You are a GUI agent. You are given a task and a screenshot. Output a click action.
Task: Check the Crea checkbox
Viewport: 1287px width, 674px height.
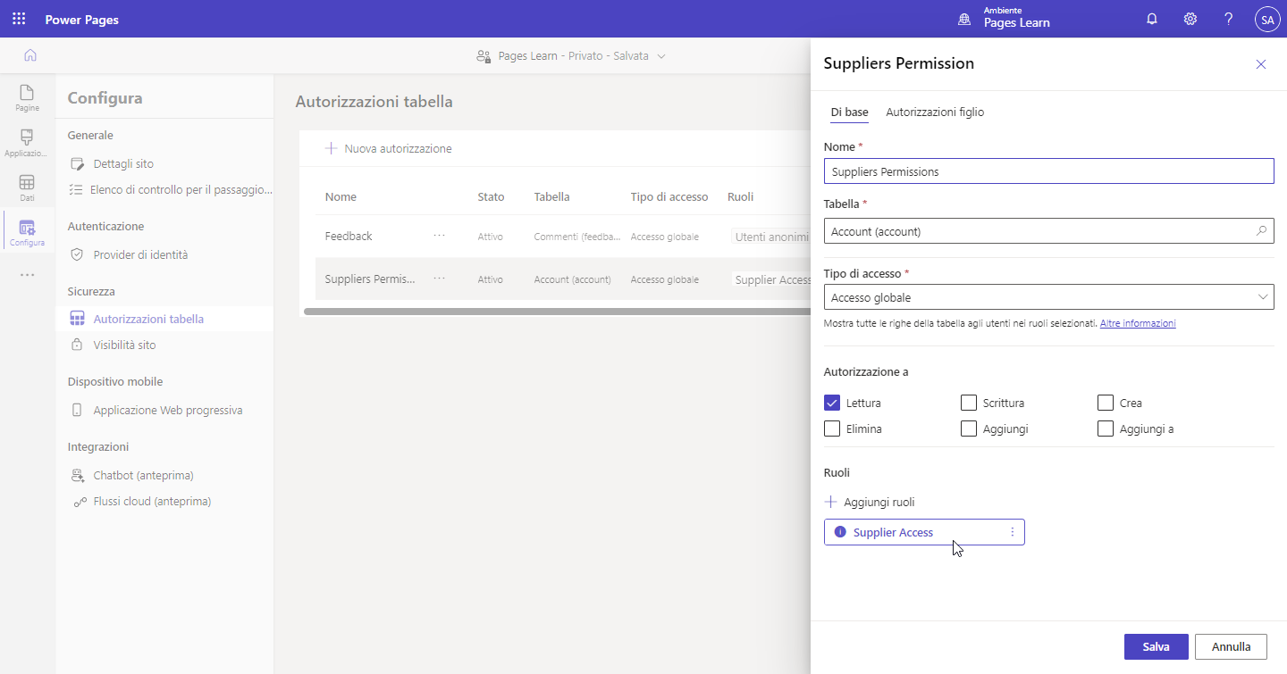coord(1106,403)
